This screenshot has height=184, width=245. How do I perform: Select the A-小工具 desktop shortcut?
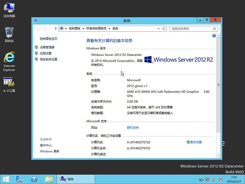click(x=9, y=85)
